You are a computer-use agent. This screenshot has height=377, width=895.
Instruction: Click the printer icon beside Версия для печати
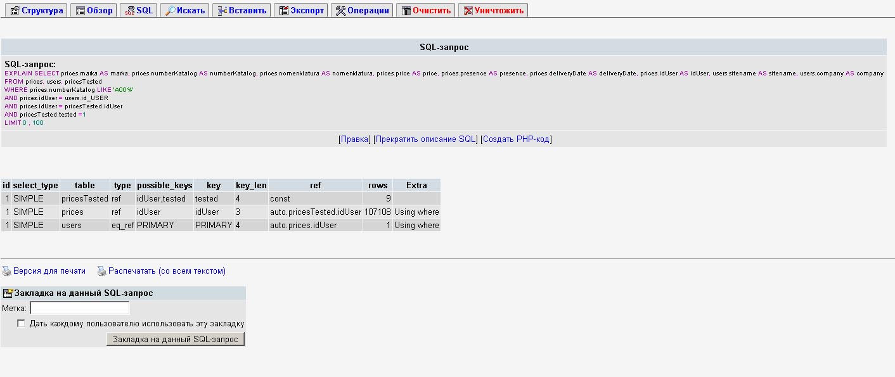pyautogui.click(x=7, y=271)
